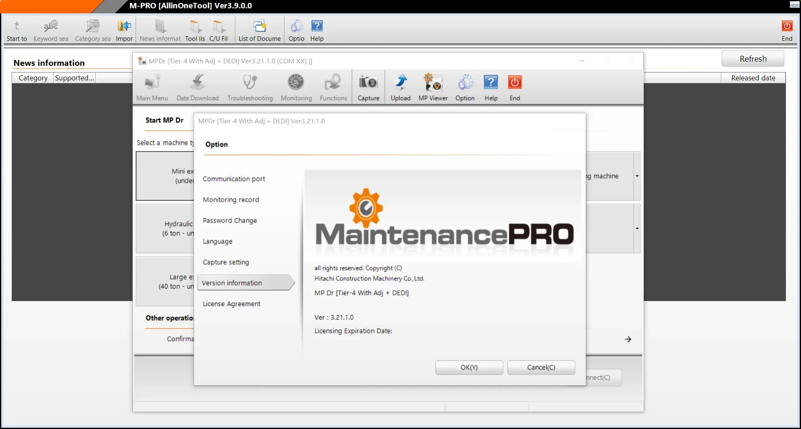Expand the upper machine selection dropdown

637,176
